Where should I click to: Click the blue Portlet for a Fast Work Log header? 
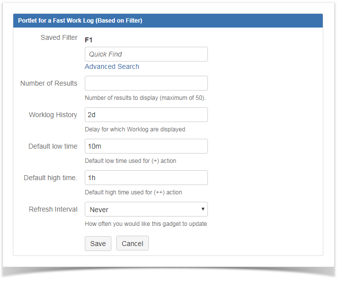pyautogui.click(x=168, y=21)
